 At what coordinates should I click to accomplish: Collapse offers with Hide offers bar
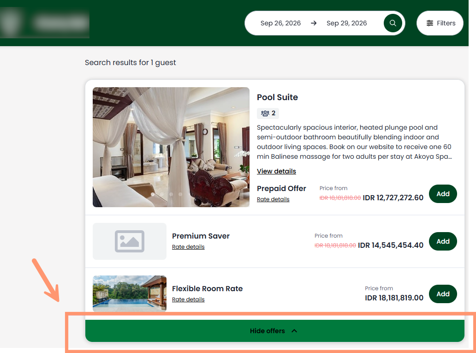tap(275, 331)
